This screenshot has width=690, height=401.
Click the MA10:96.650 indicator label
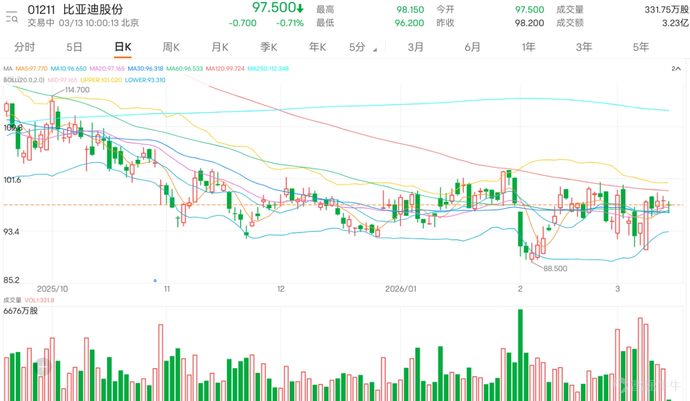[x=69, y=69]
